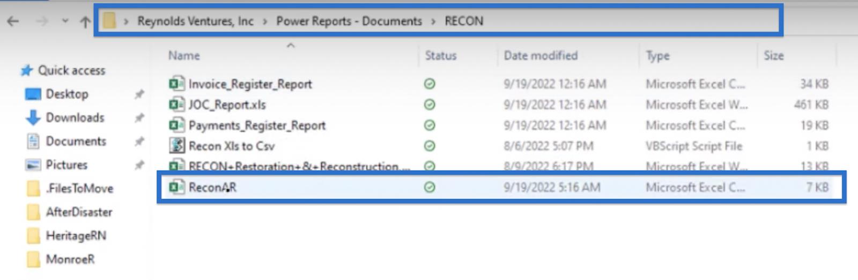Click the Downloads arrow icon
Image resolution: width=858 pixels, height=280 pixels.
coord(33,117)
